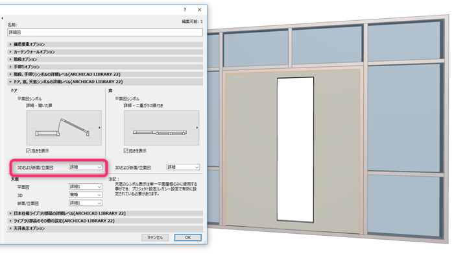
Task: Click the 名前 text input field
Action: click(x=105, y=32)
